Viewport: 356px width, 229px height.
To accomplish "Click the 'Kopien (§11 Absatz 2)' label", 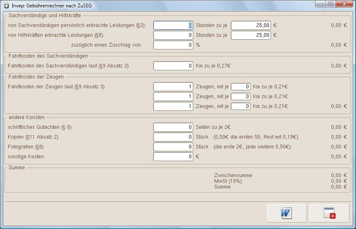I will coord(33,137).
